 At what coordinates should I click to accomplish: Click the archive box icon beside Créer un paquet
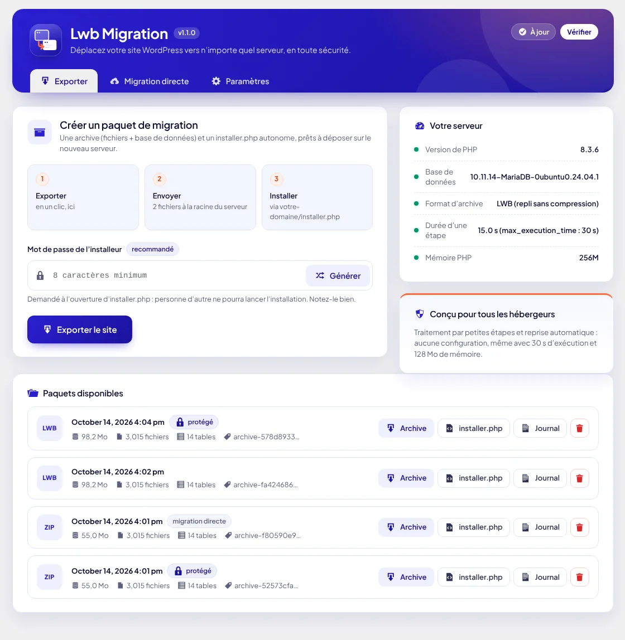pyautogui.click(x=40, y=132)
